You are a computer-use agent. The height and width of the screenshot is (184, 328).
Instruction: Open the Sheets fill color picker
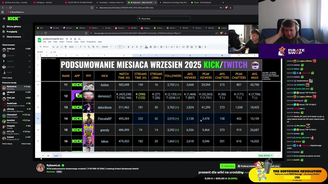tap(146, 47)
